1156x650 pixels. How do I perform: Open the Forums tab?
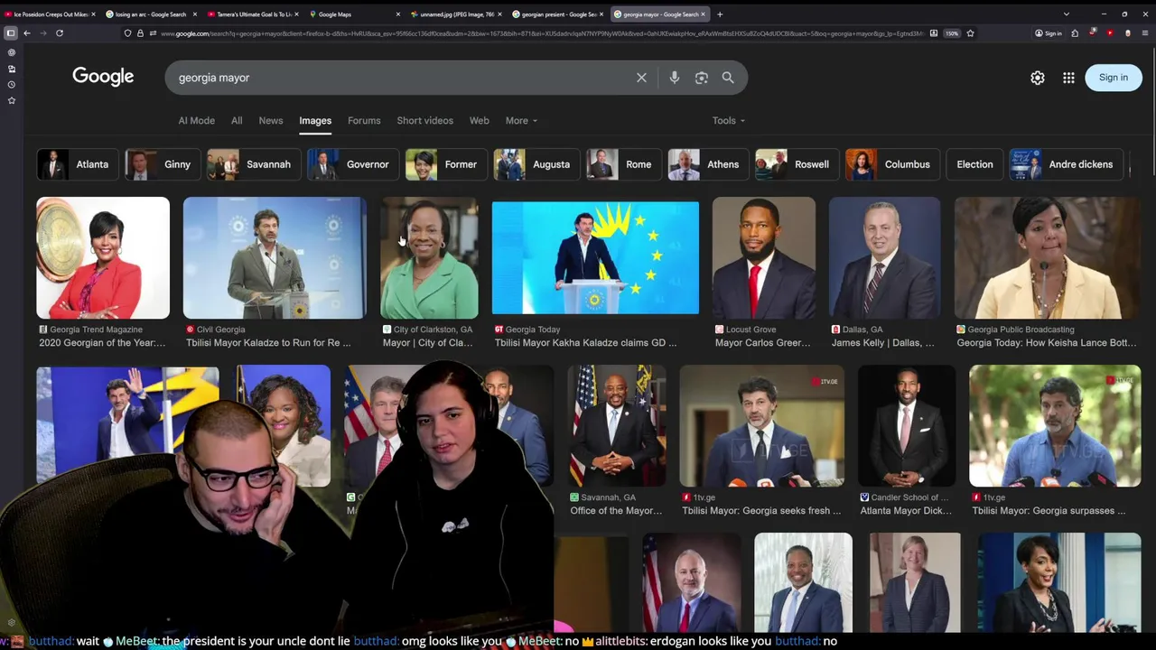click(x=364, y=120)
